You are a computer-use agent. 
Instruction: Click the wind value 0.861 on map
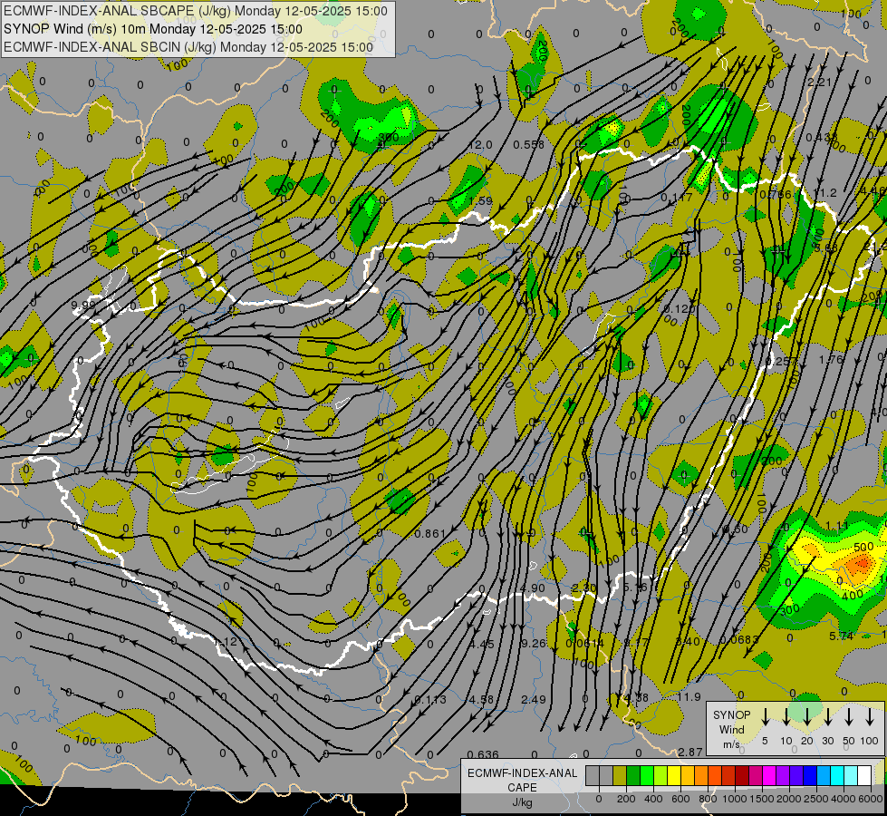pyautogui.click(x=430, y=533)
